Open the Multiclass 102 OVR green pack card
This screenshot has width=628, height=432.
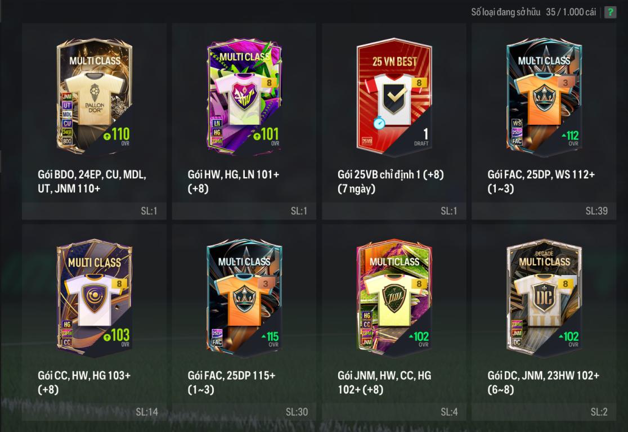[x=394, y=298]
